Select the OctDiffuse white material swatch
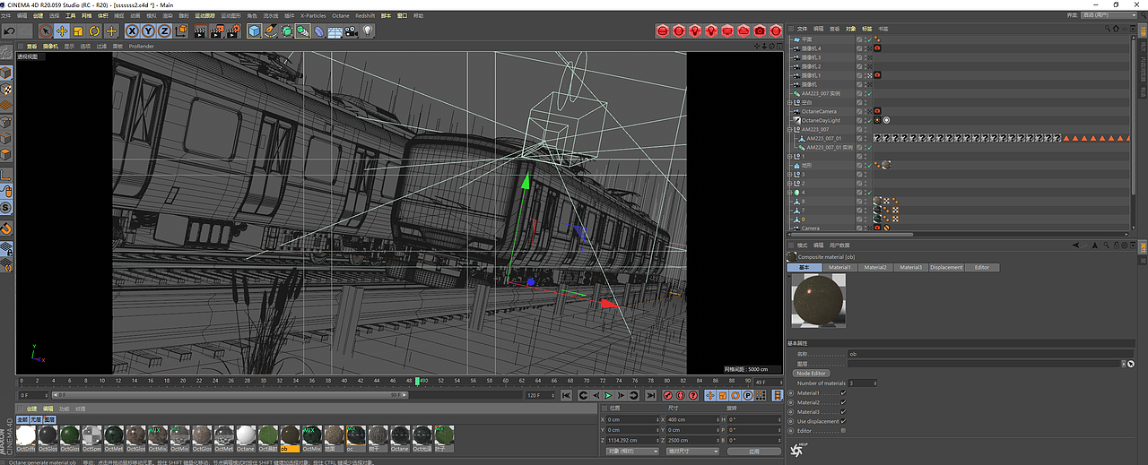The width and height of the screenshot is (1148, 465). coord(26,437)
